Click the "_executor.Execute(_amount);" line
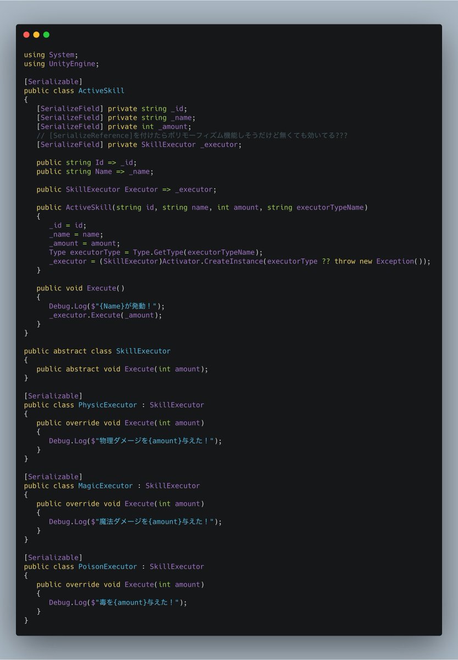This screenshot has width=458, height=660. point(105,315)
